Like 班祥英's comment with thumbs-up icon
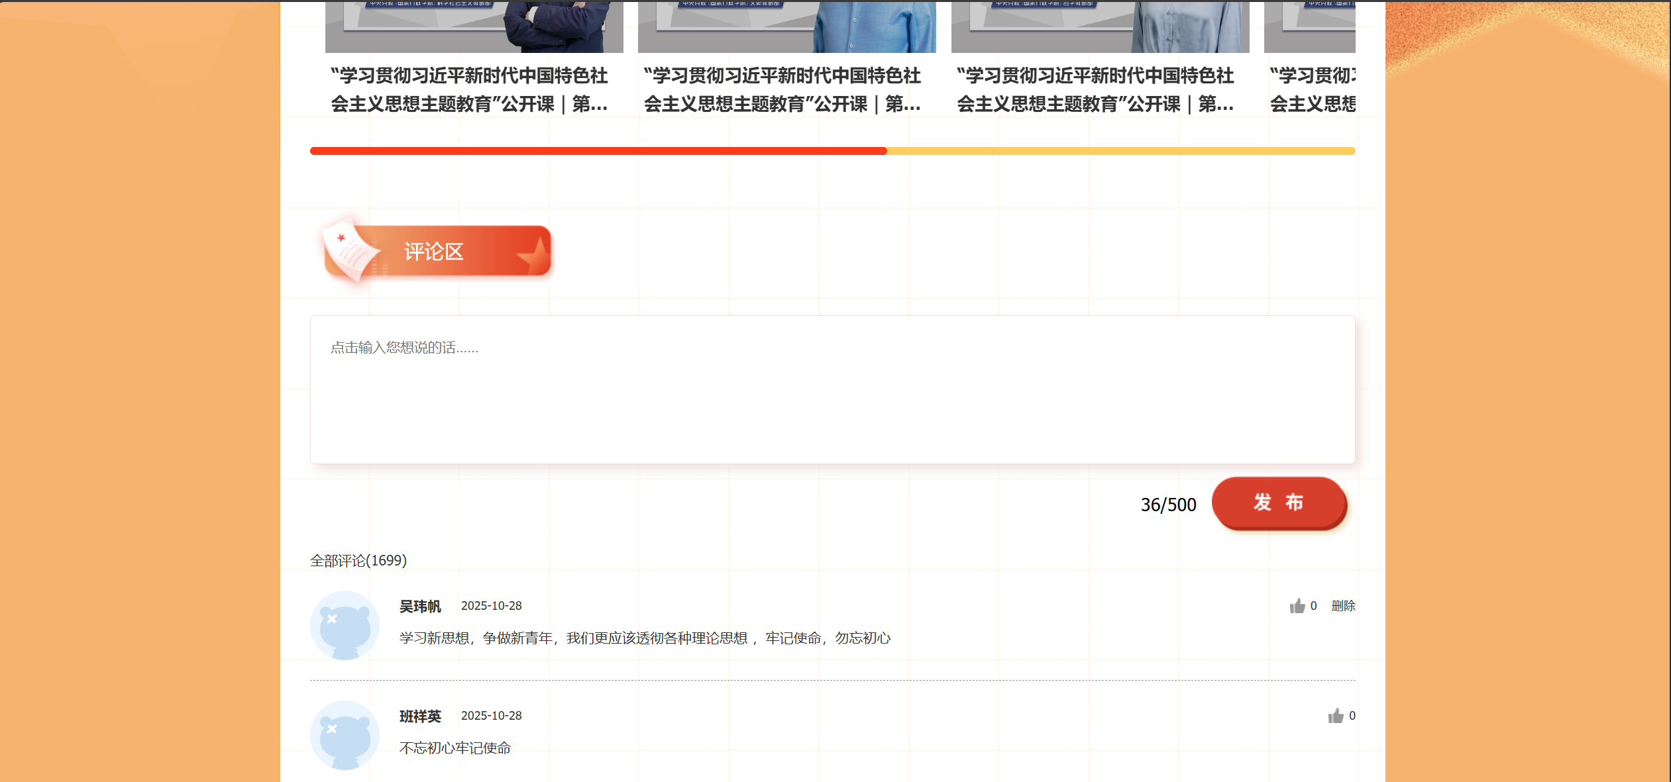 1335,716
